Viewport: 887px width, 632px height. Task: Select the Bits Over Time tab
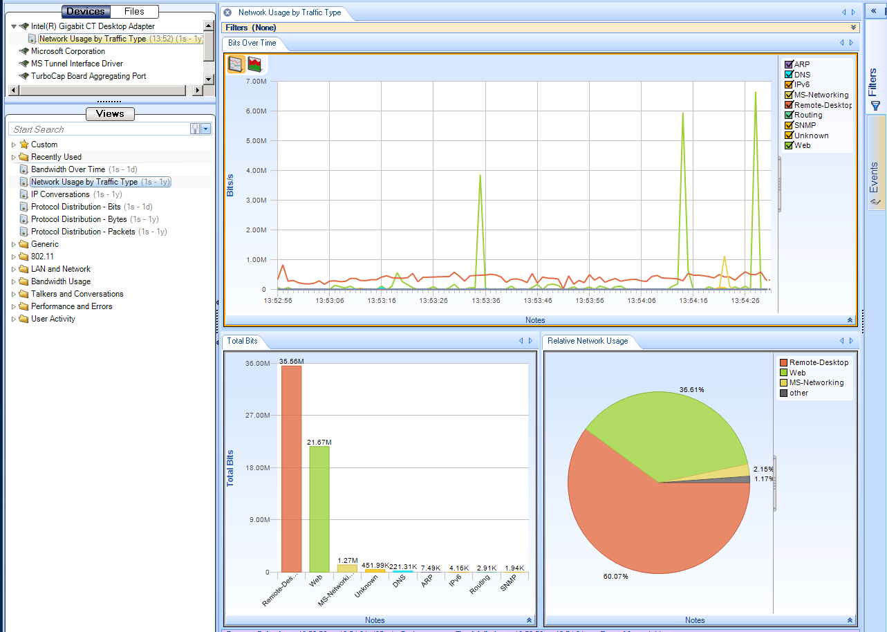(252, 43)
